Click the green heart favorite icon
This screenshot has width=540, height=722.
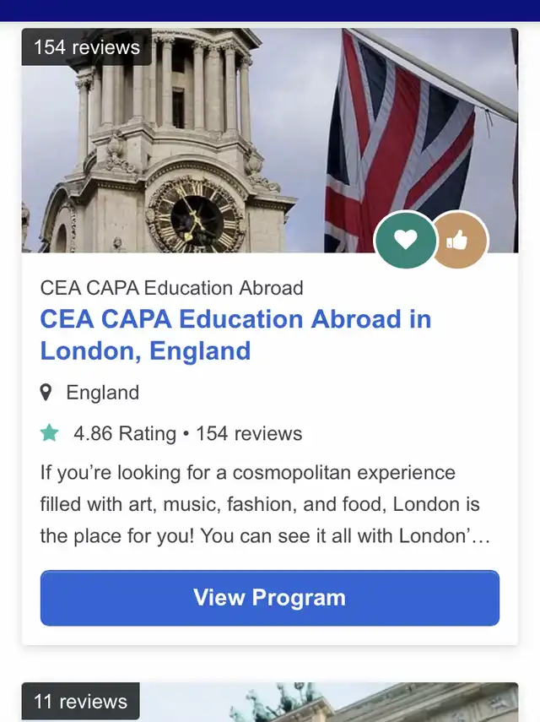406,240
